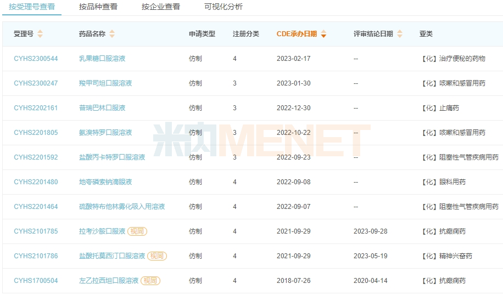Screen dimensions: 503x295
Task: Open record CYHS2201592
Action: [36, 157]
